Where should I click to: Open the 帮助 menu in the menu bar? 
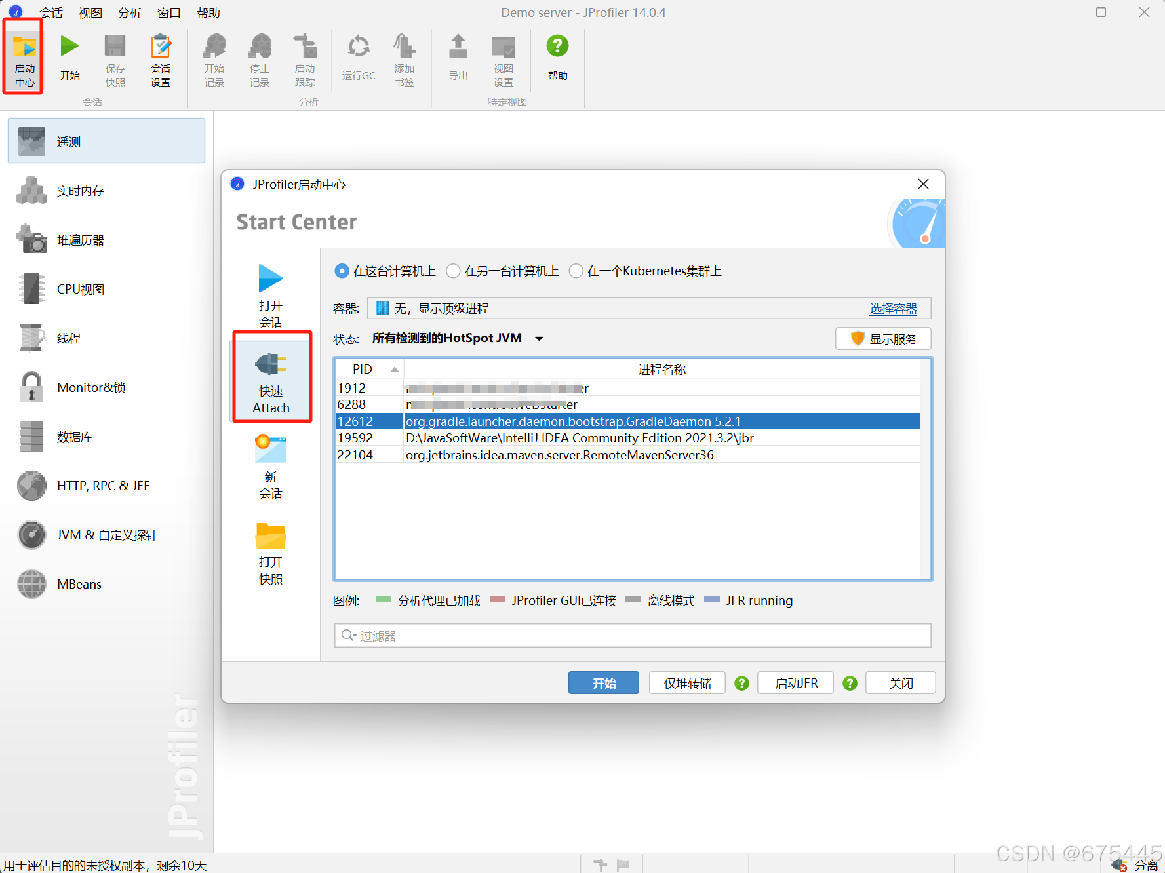[x=208, y=12]
